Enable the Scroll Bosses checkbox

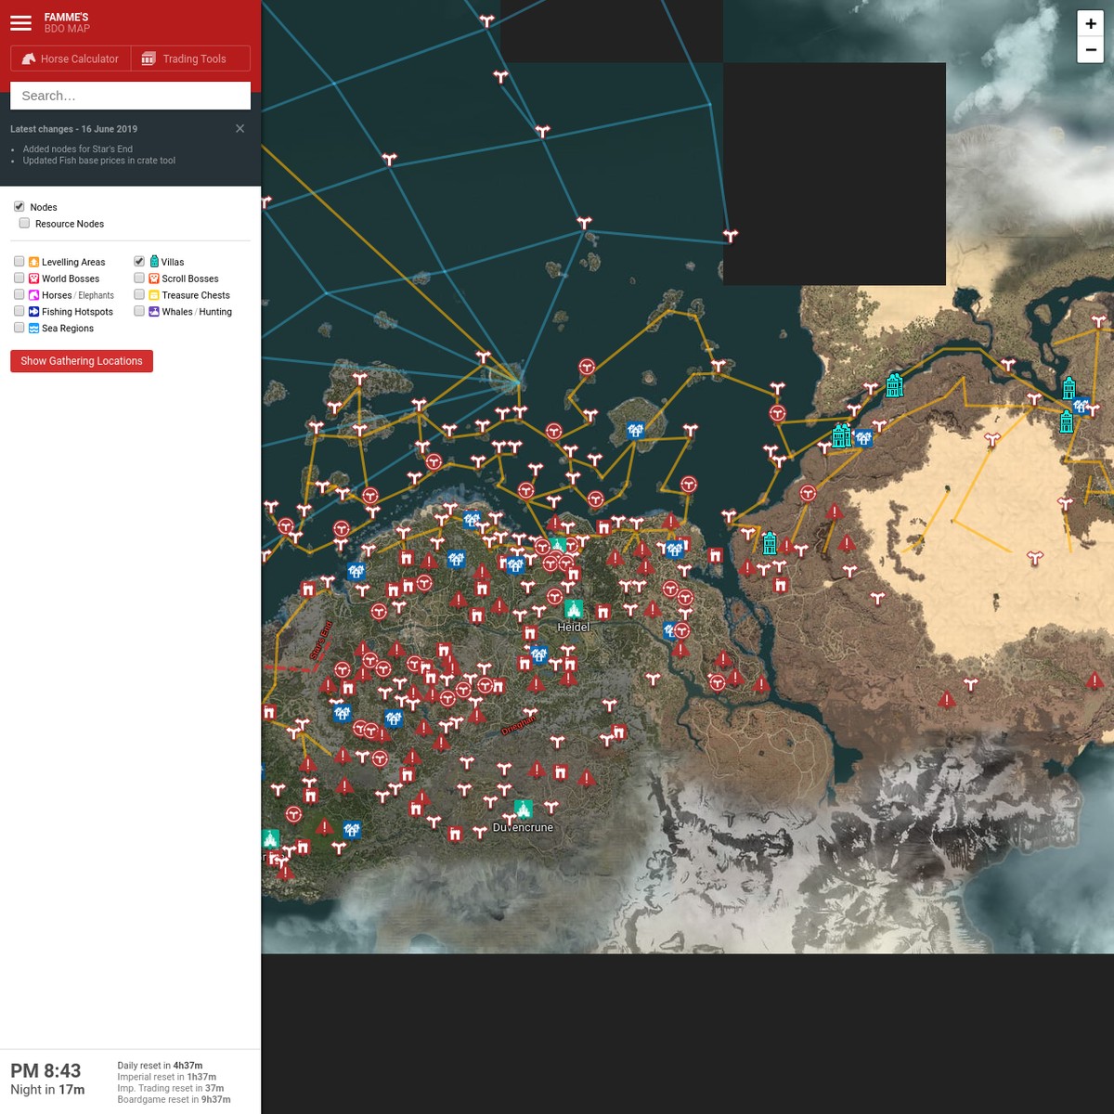pos(138,278)
